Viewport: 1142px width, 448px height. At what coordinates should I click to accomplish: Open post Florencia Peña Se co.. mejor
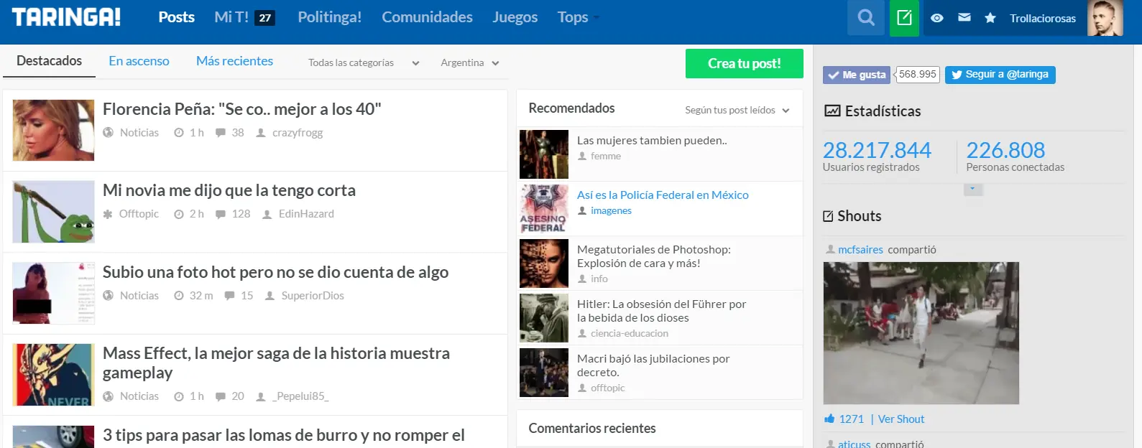point(241,109)
